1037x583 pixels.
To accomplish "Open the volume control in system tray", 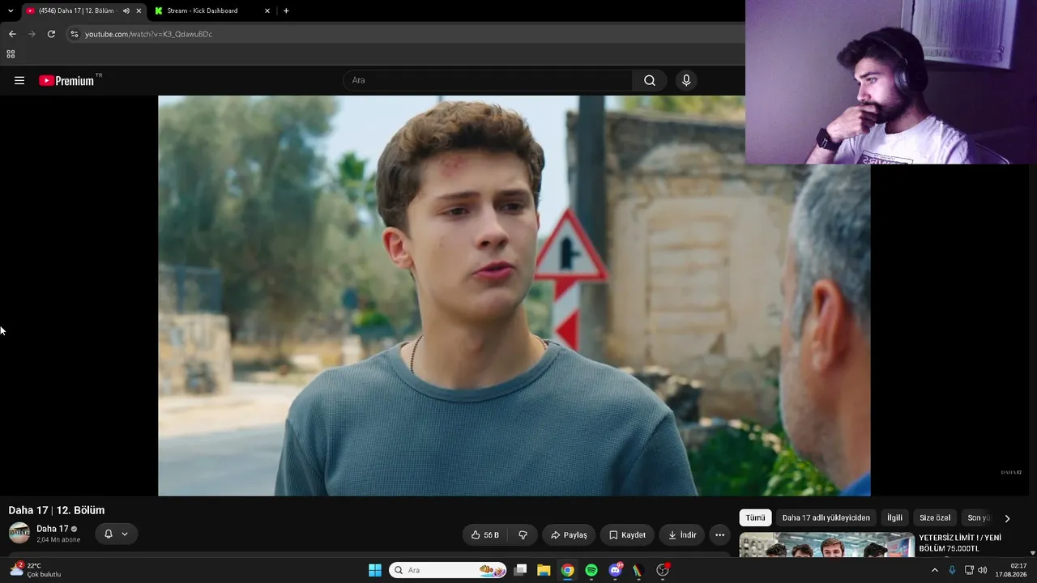I will point(983,570).
